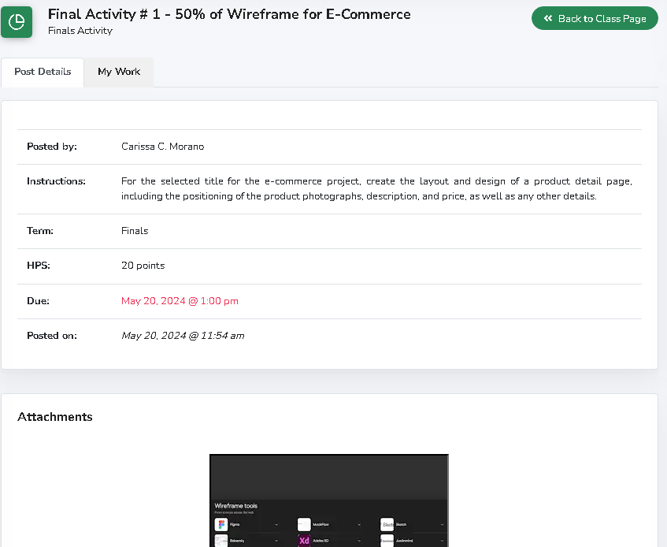The image size is (667, 547).
Task: Expand the Balsamiq row's dropdown chevron
Action: [276, 541]
